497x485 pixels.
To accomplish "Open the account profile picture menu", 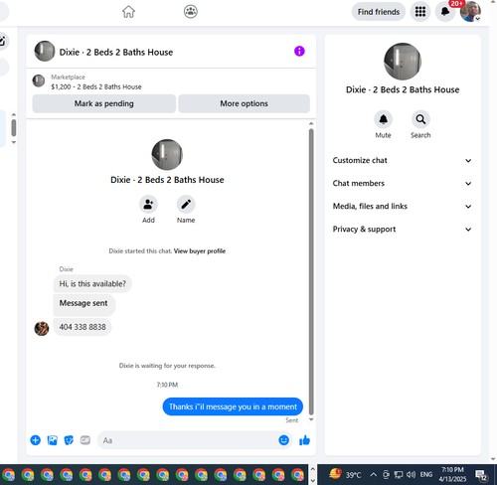I will click(470, 12).
